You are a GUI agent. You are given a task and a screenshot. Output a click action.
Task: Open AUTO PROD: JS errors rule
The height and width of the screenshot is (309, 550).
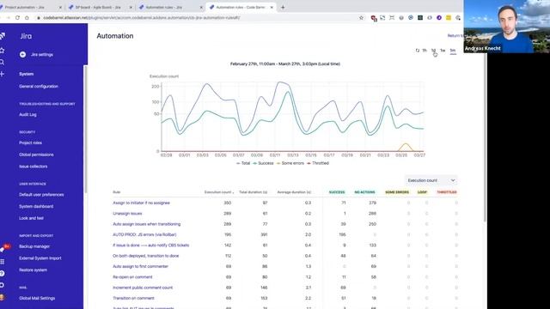144,234
